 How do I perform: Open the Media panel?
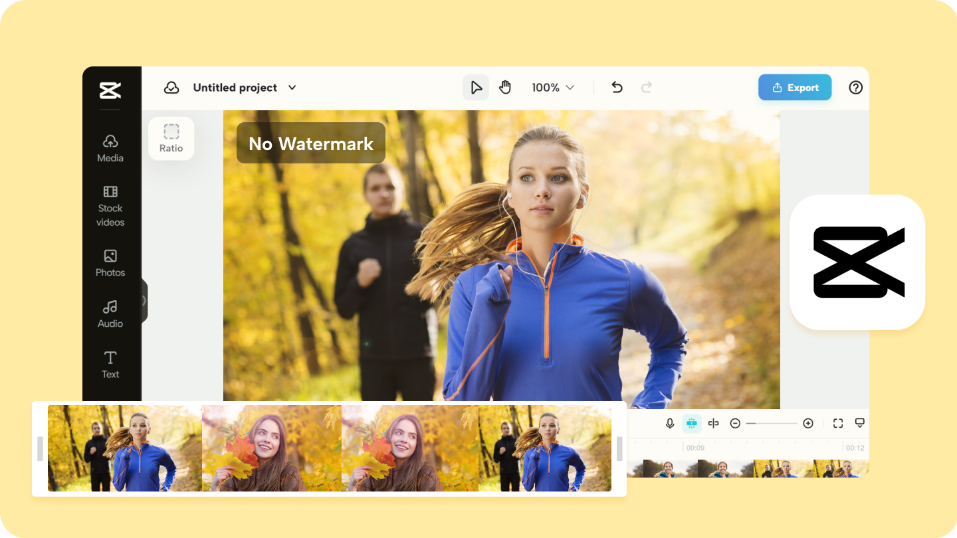coord(110,149)
